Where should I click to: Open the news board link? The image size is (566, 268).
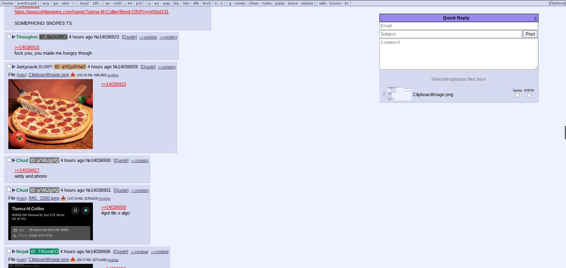point(240,3)
